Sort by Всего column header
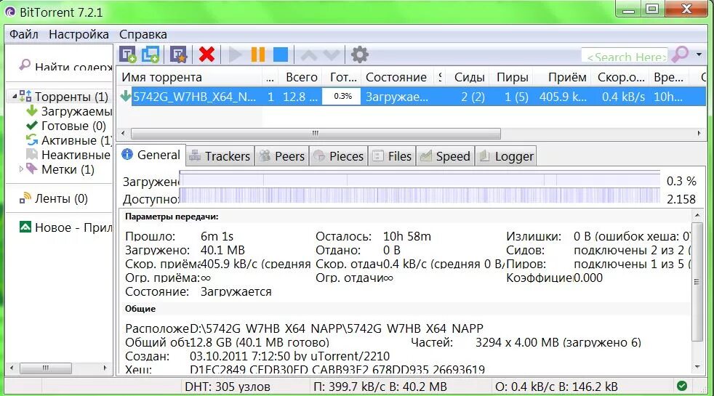 (301, 77)
